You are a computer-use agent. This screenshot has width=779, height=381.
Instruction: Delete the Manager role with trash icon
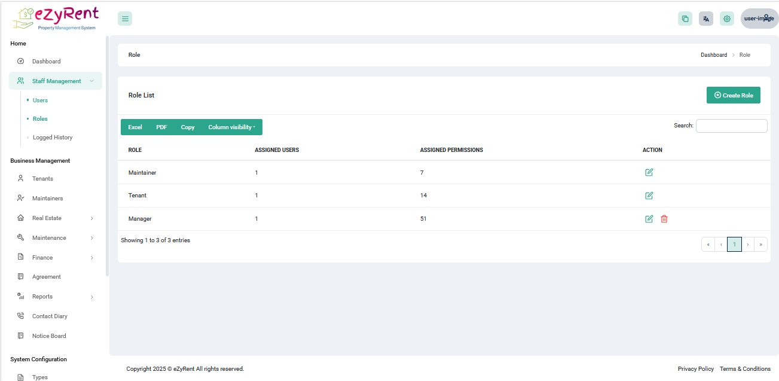click(664, 219)
